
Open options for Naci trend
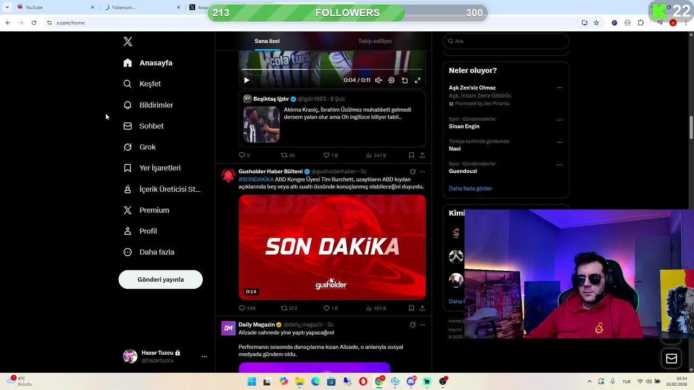click(560, 142)
